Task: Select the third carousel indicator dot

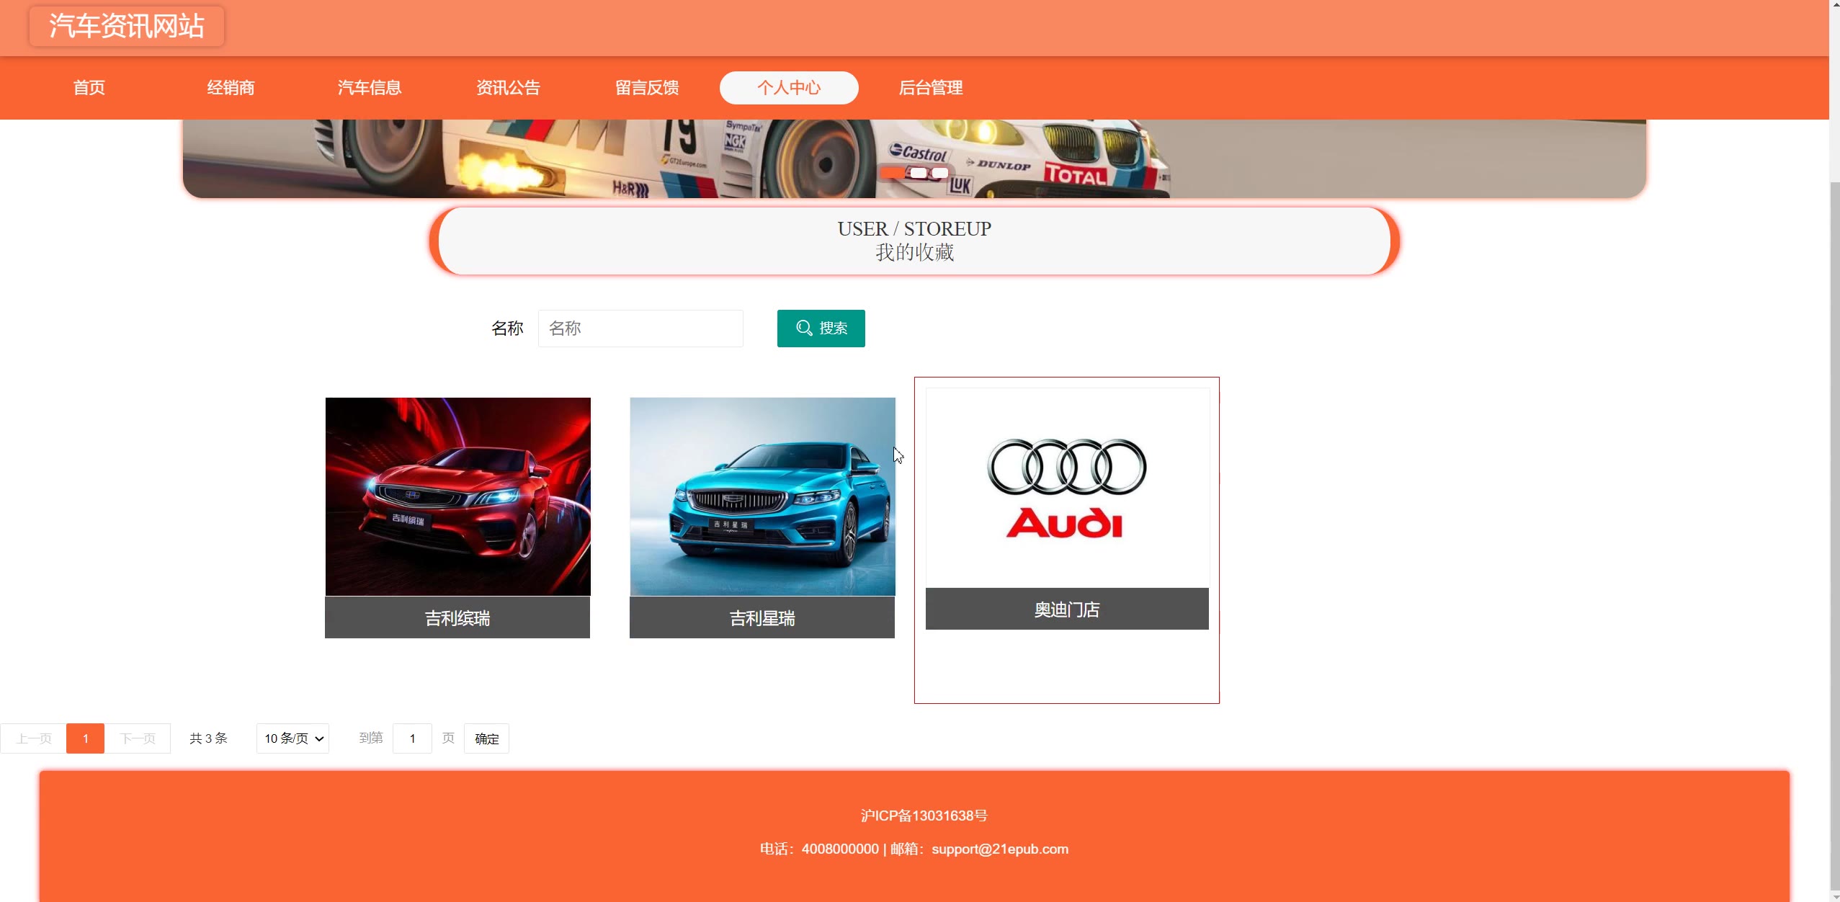Action: [x=940, y=173]
